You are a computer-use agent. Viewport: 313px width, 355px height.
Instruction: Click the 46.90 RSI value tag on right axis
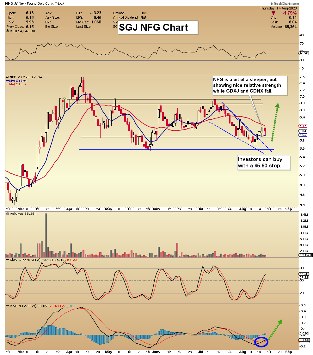304,53
